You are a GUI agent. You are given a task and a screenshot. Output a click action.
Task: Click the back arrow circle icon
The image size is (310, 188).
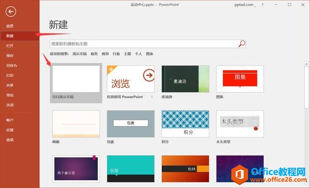11,12
